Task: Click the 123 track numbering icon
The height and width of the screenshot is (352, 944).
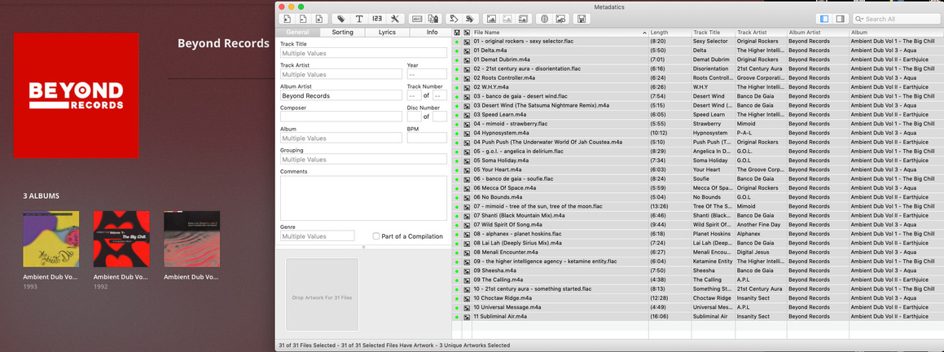Action: 377,19
